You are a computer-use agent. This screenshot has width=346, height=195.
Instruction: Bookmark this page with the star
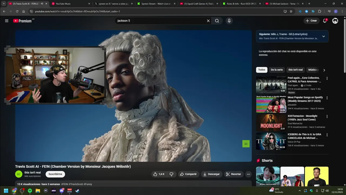291,11
